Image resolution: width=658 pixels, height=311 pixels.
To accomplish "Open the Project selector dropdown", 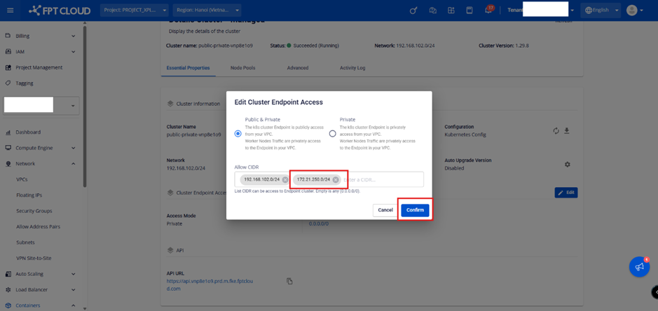I will click(x=135, y=11).
